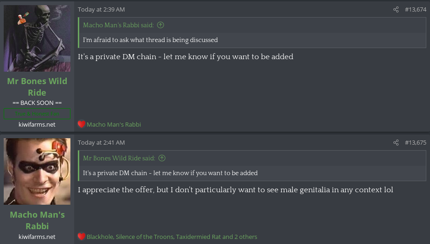Open permalink #13,674
Image resolution: width=430 pixels, height=244 pixels.
coord(415,9)
